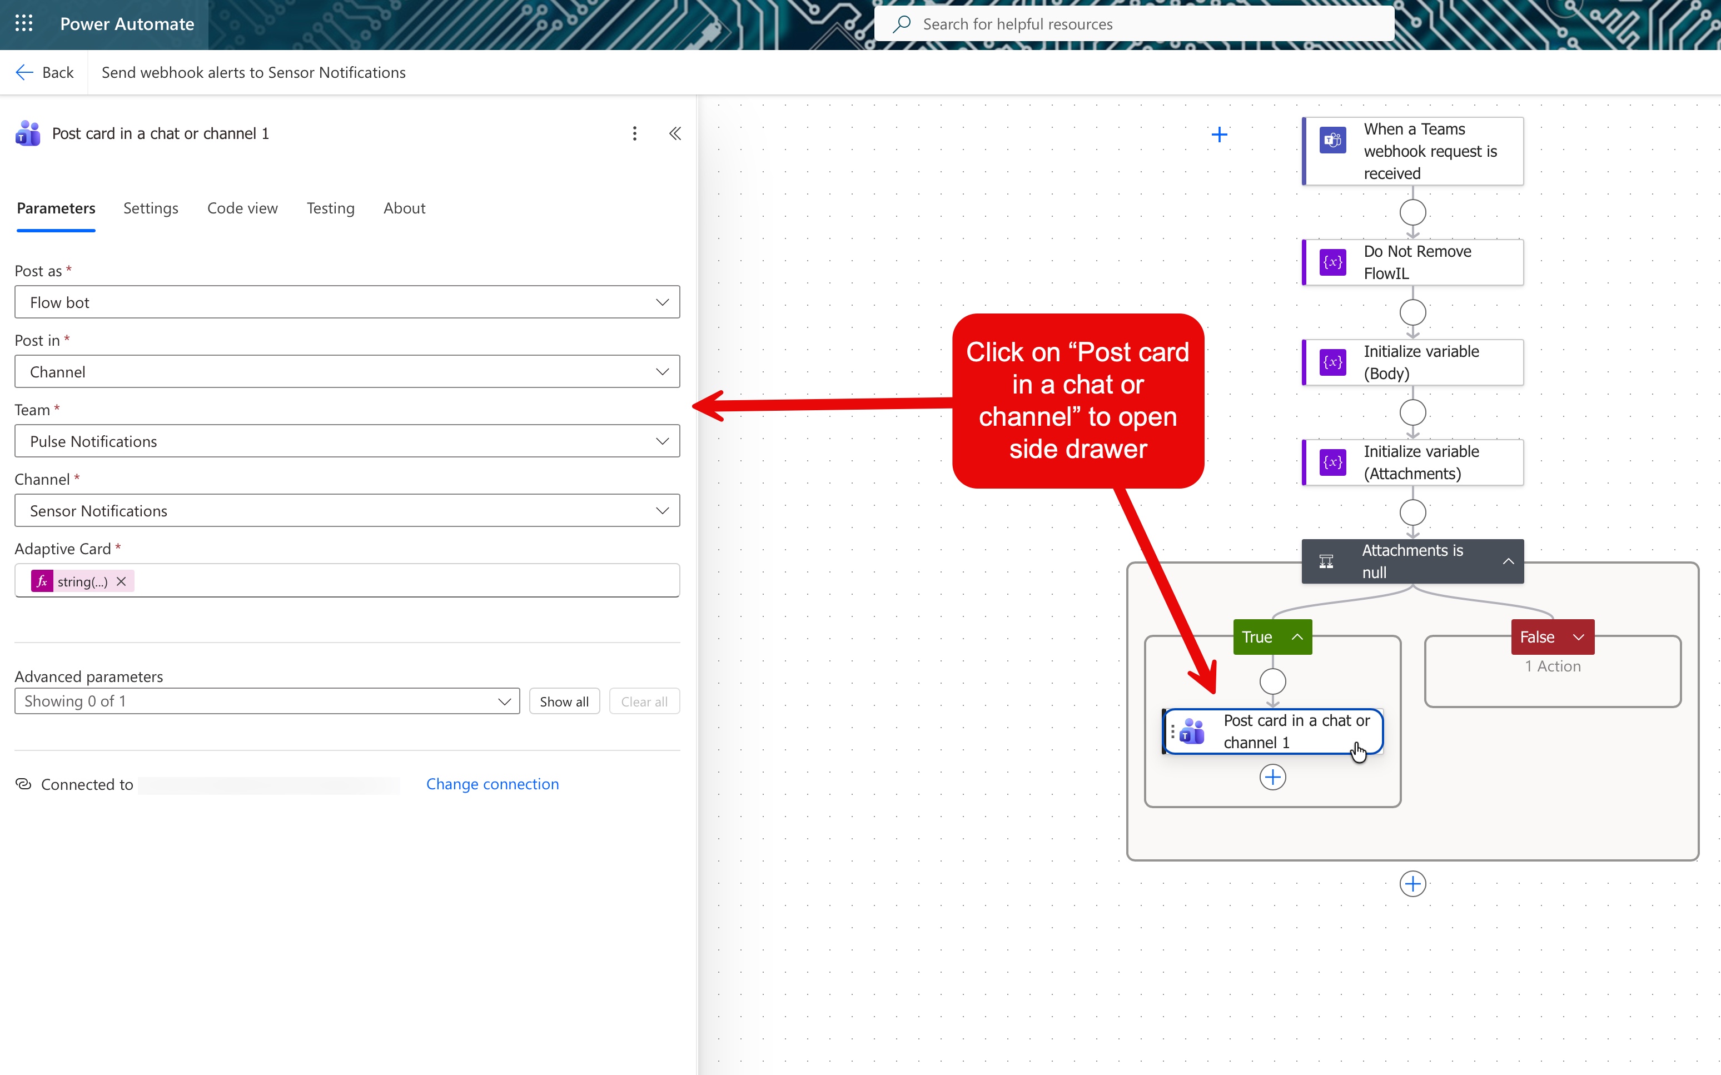The width and height of the screenshot is (1721, 1075).
Task: Click the connection link icon beside Connected to
Action: click(23, 784)
